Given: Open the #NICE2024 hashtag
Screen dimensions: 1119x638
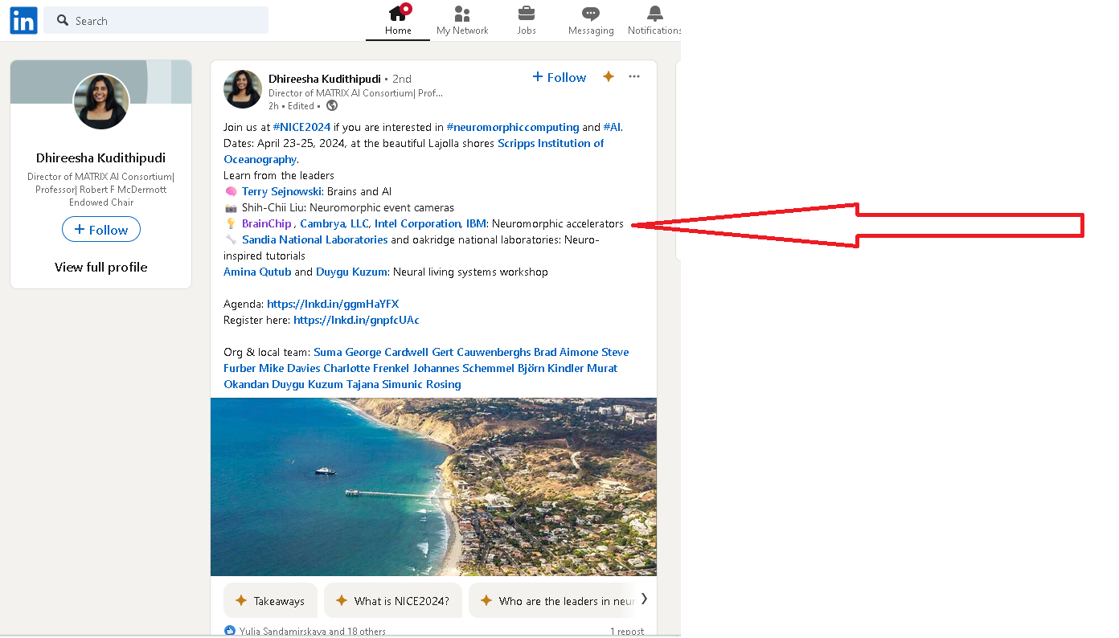Looking at the screenshot, I should pyautogui.click(x=301, y=127).
